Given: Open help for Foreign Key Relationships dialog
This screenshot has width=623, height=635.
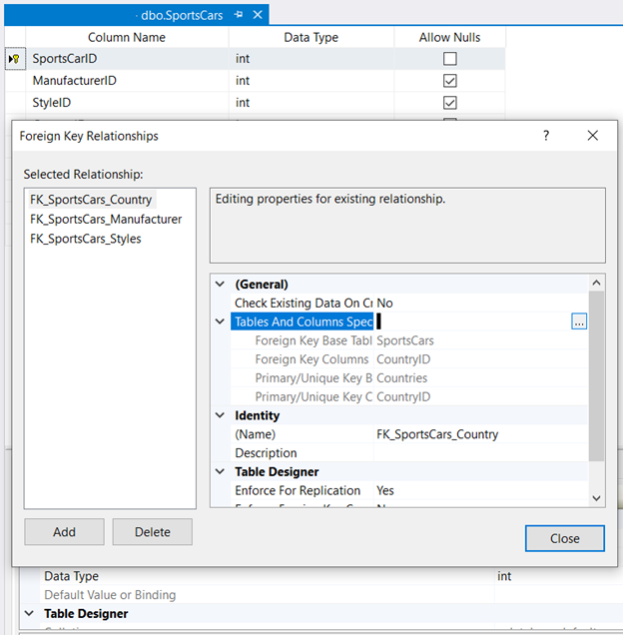Looking at the screenshot, I should tap(546, 135).
